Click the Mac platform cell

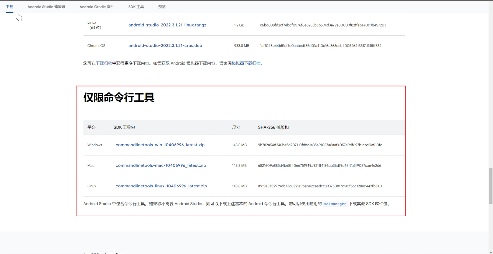coord(91,166)
